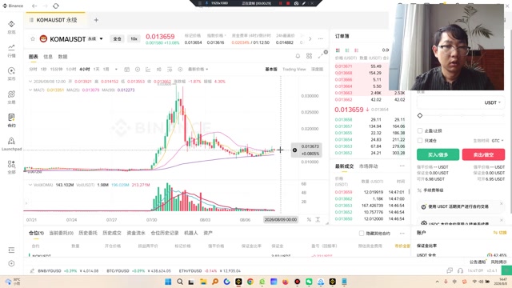The height and width of the screenshot is (288, 512).
Task: Open GTC time-in-force dropdown
Action: point(498,141)
